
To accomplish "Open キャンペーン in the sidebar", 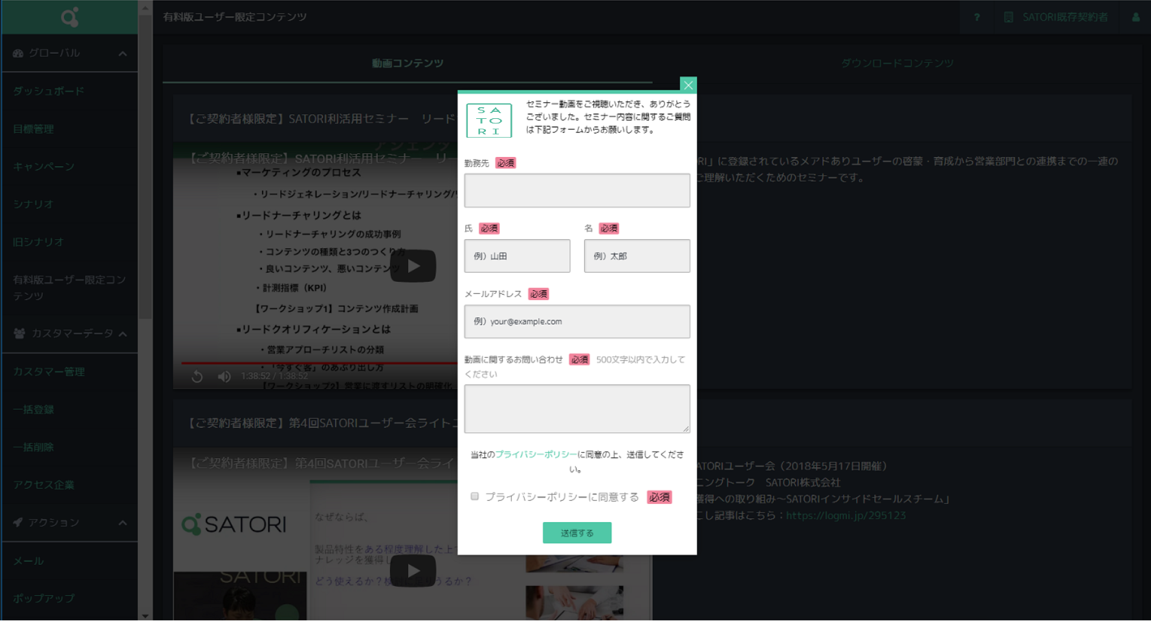I will click(x=43, y=167).
